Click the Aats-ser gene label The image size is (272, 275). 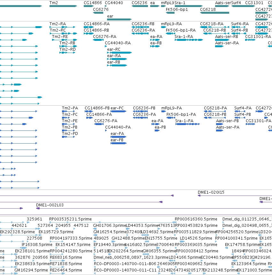223,3
